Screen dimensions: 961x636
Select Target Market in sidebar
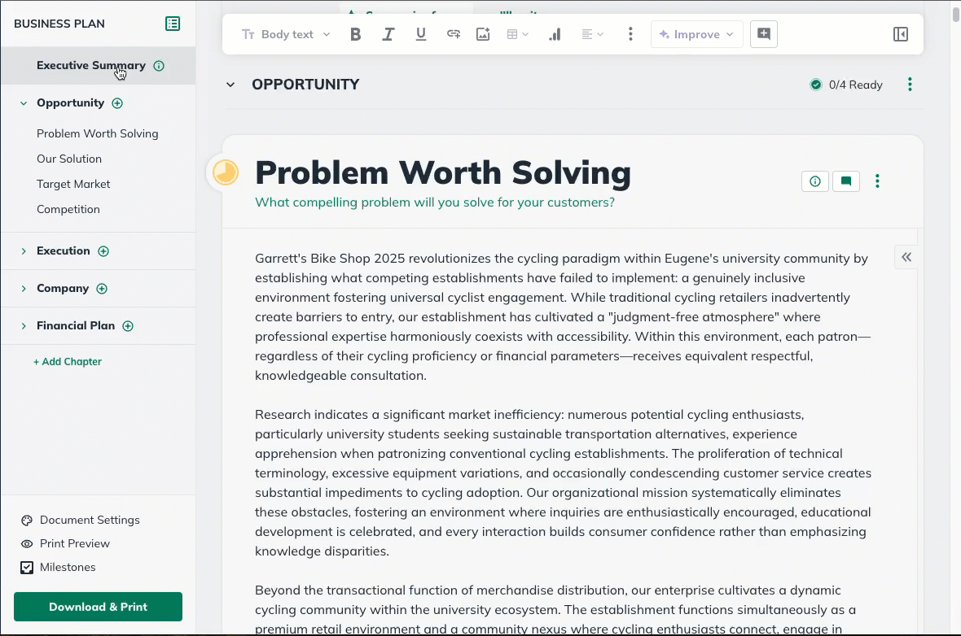coord(73,184)
